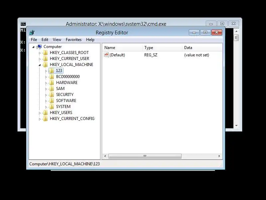This screenshot has width=266, height=200.
Task: Click cmd.exe window scroll up arrow
Action: tap(236, 31)
